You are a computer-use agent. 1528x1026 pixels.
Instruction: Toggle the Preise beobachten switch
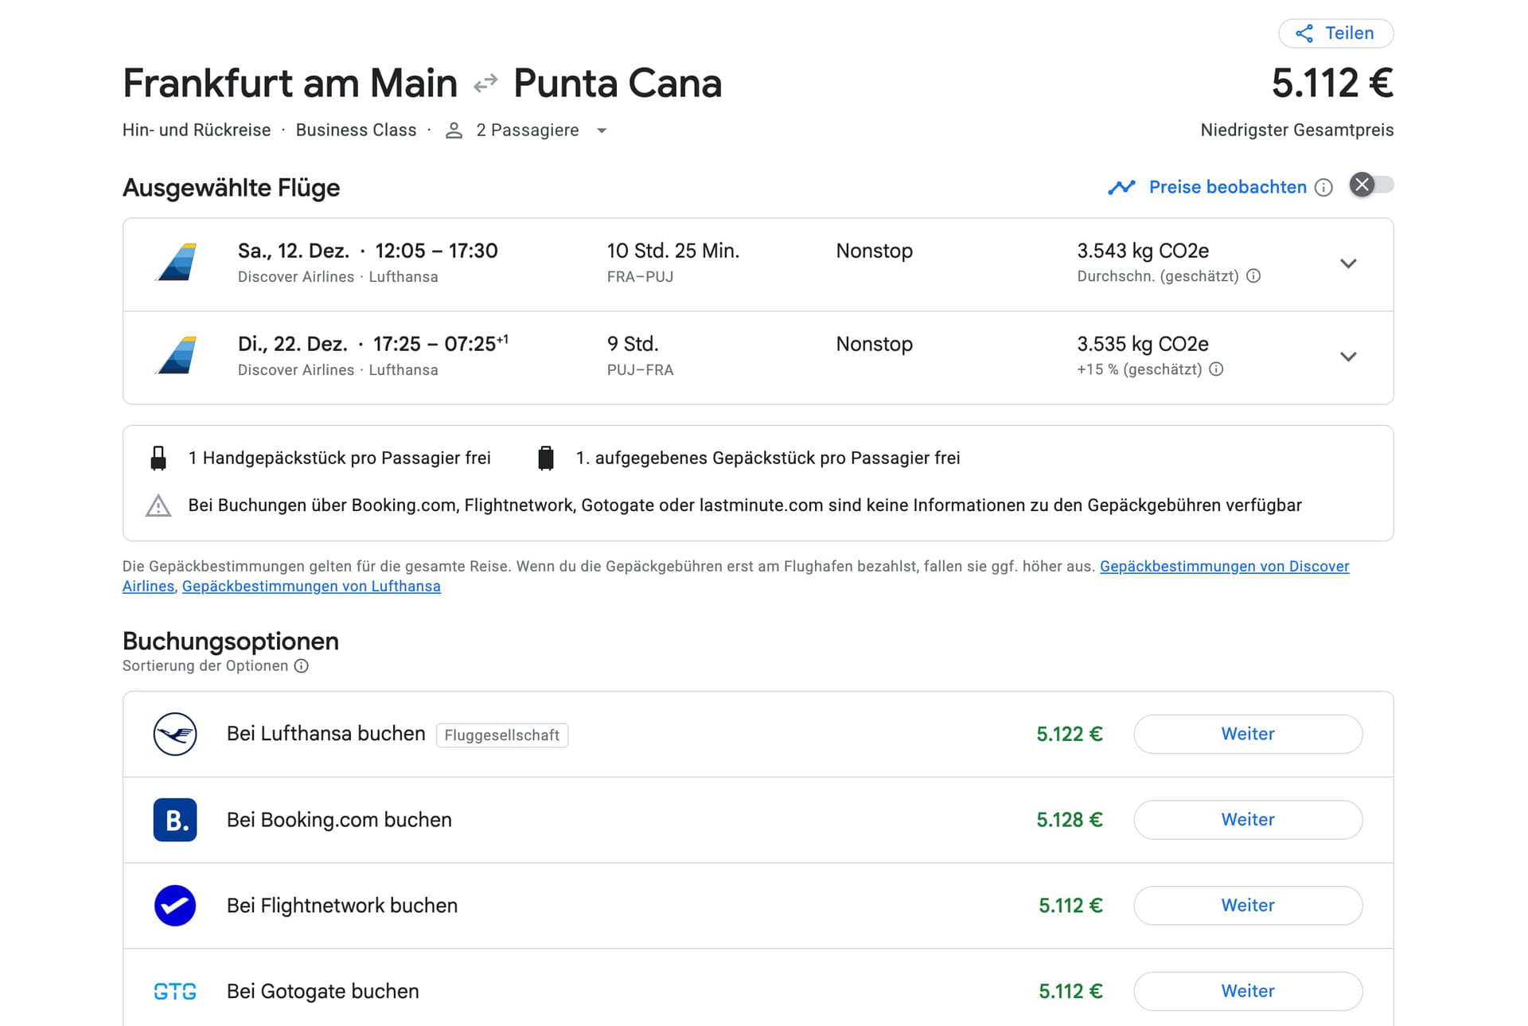(x=1371, y=185)
